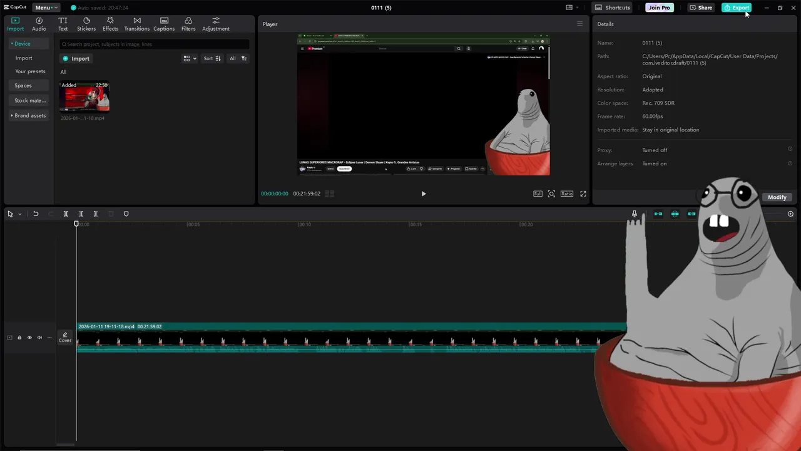Screen dimensions: 801x451
Task: Lock the main video track
Action: pos(19,338)
